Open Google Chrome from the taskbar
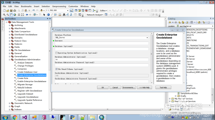This screenshot has width=215, height=120. [x=15, y=117]
